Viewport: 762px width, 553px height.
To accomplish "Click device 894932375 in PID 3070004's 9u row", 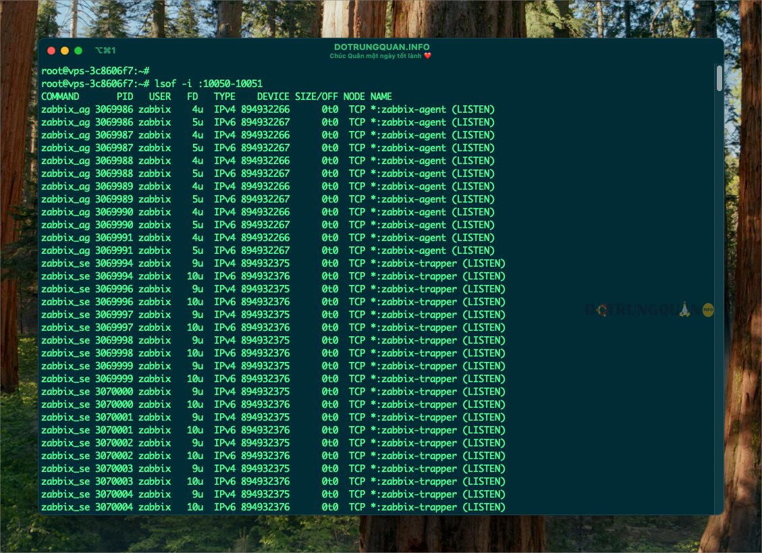I will 265,495.
